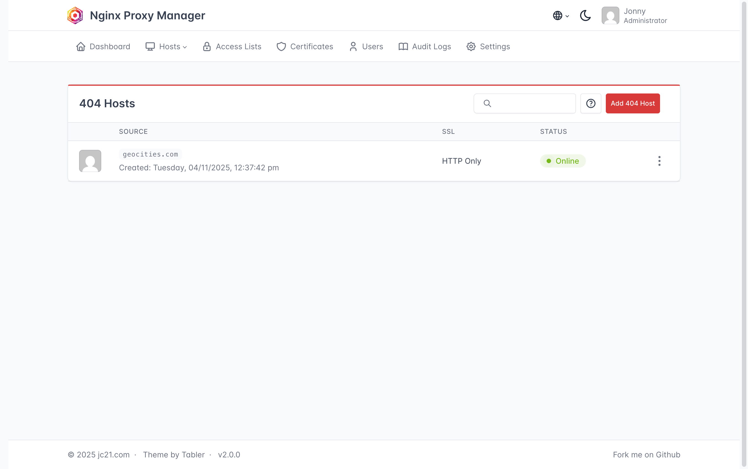Click the Add 404 Host button
Screen dimensions: 748x469
point(632,103)
